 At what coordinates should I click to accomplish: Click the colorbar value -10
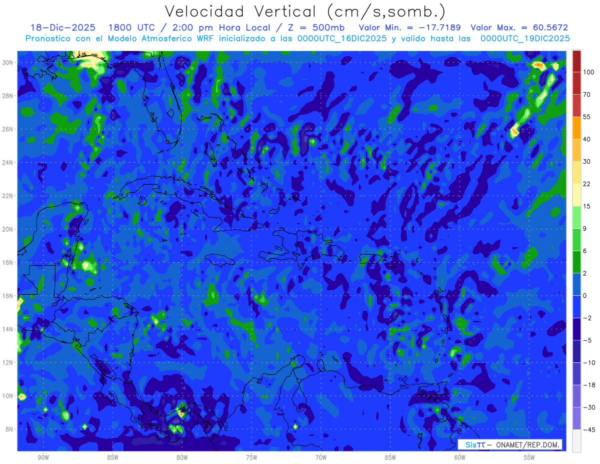tap(588, 363)
